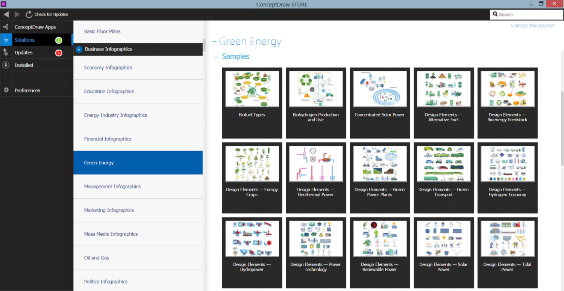Viewport: 564px width, 291px height.
Task: Click the "Design Elements — Green Transport" caption
Action: point(444,192)
